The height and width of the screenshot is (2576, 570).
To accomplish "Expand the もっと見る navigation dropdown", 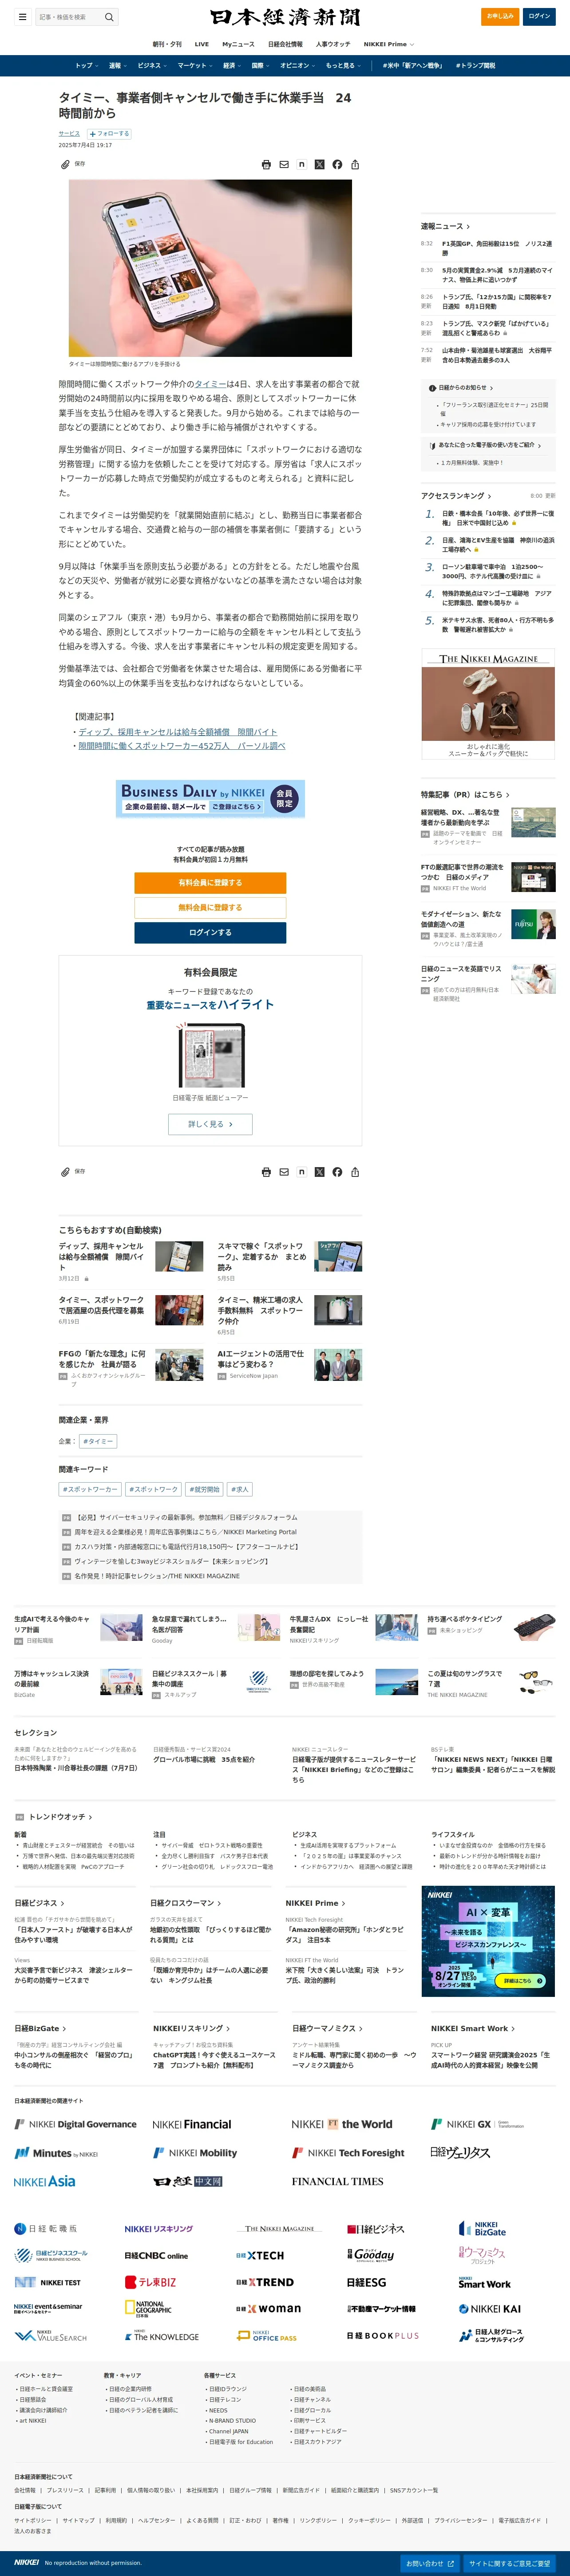I will click(x=344, y=66).
